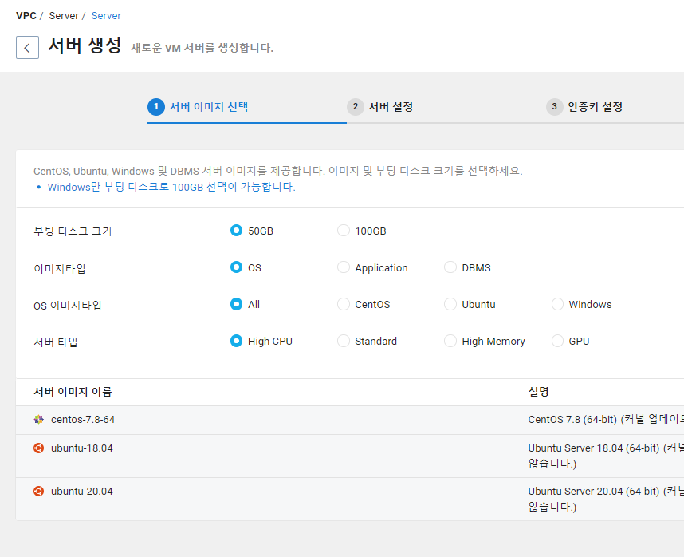Select All for OS image type

236,304
